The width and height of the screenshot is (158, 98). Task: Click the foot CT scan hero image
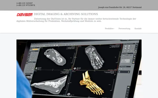[x=79, y=69]
